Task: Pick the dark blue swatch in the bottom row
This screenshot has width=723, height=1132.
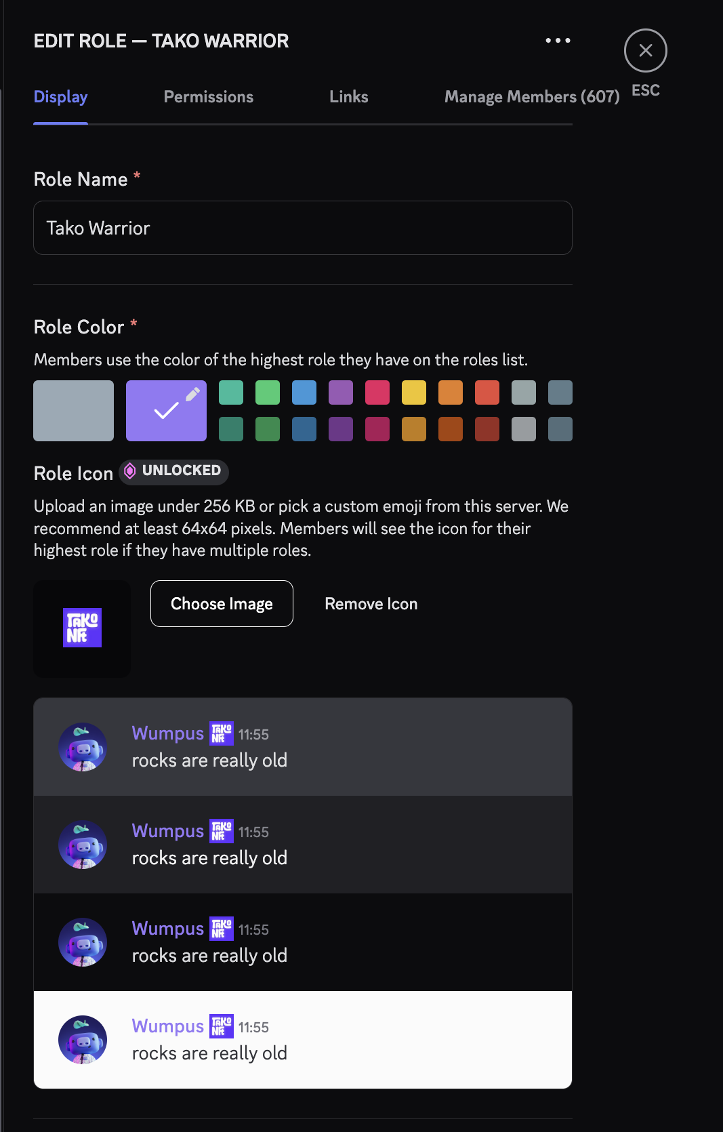Action: tap(304, 429)
